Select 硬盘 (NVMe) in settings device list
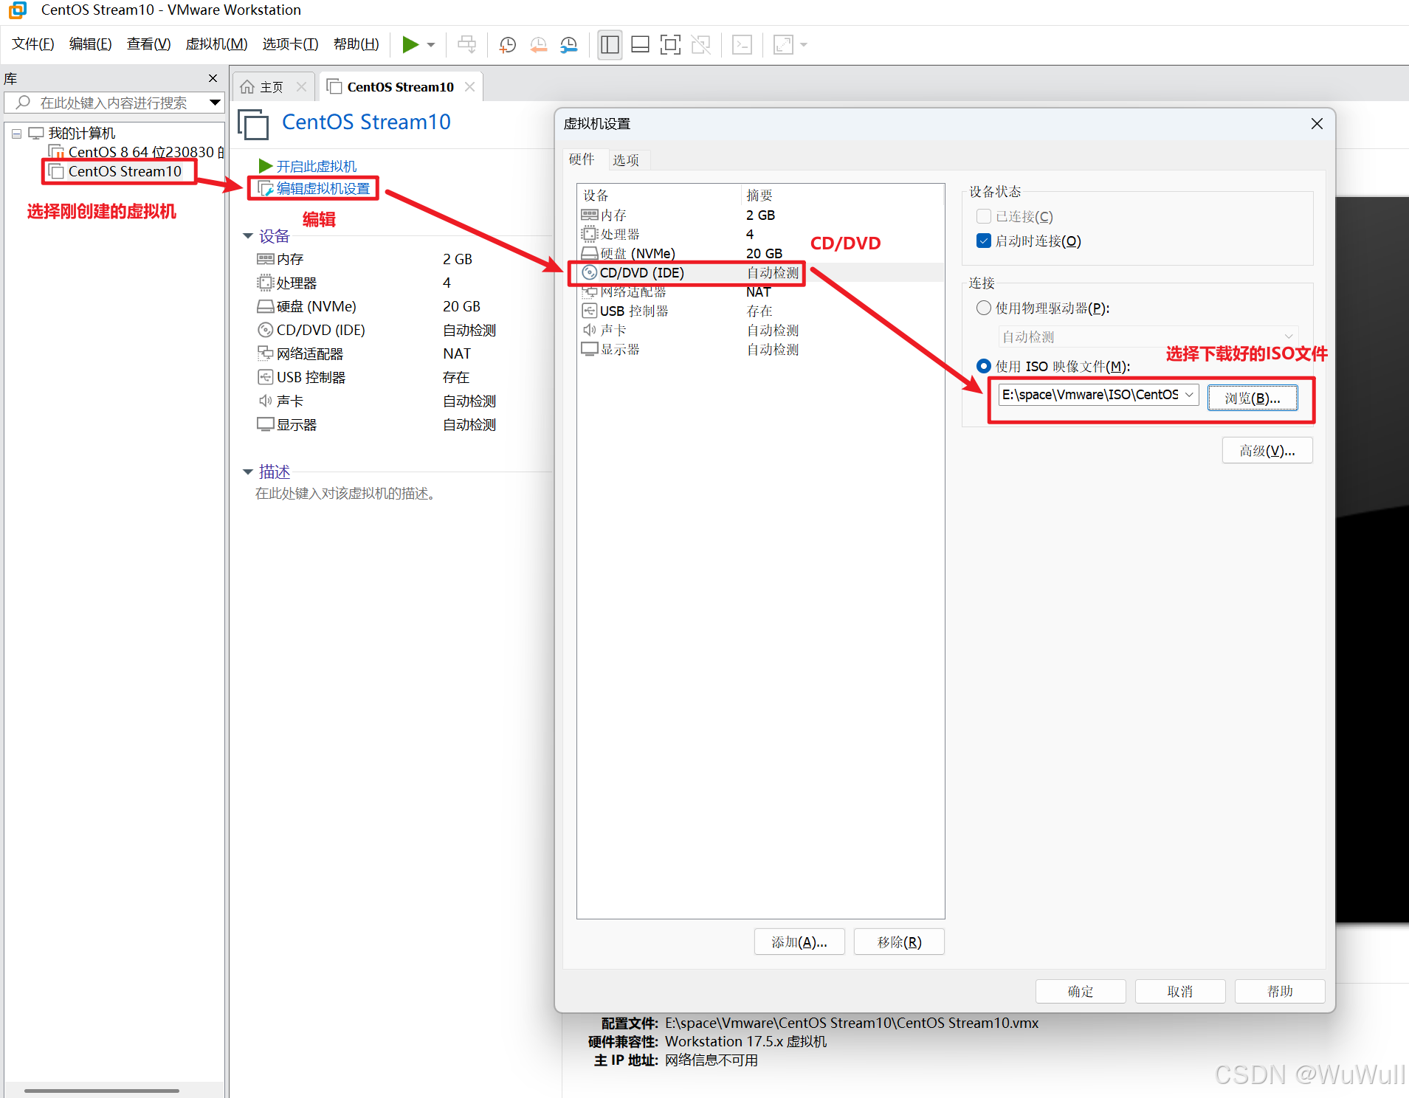1409x1098 pixels. click(761, 253)
